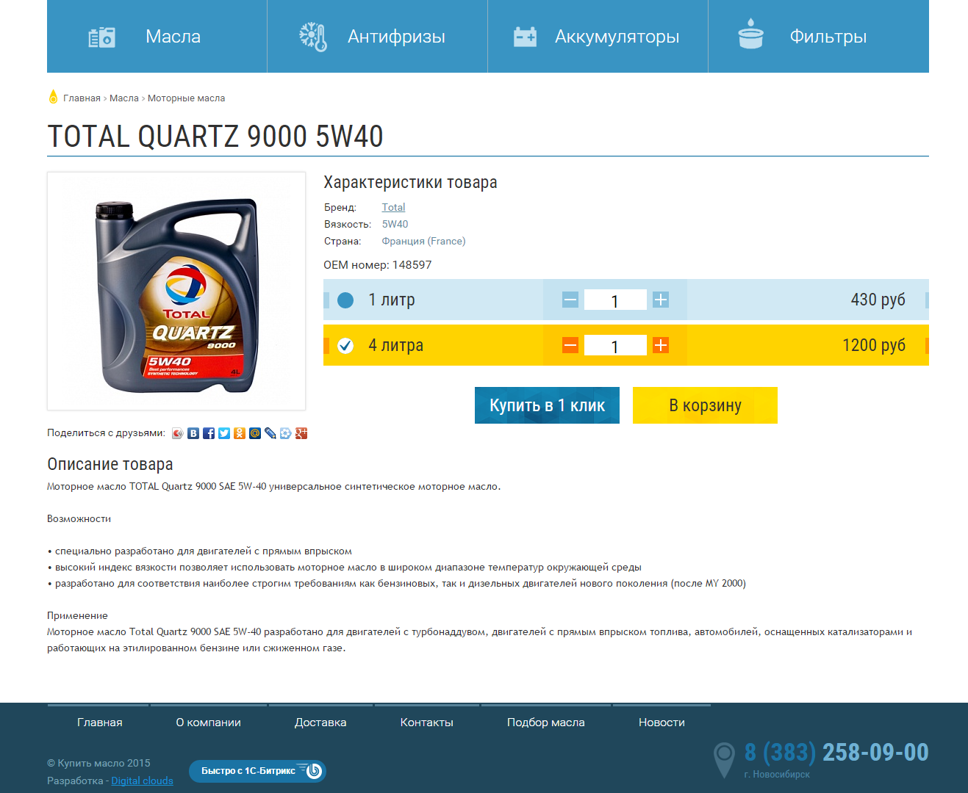Screen dimensions: 968x793
Task: Click the Быстро с 1С-Битрикс badge
Action: [257, 771]
